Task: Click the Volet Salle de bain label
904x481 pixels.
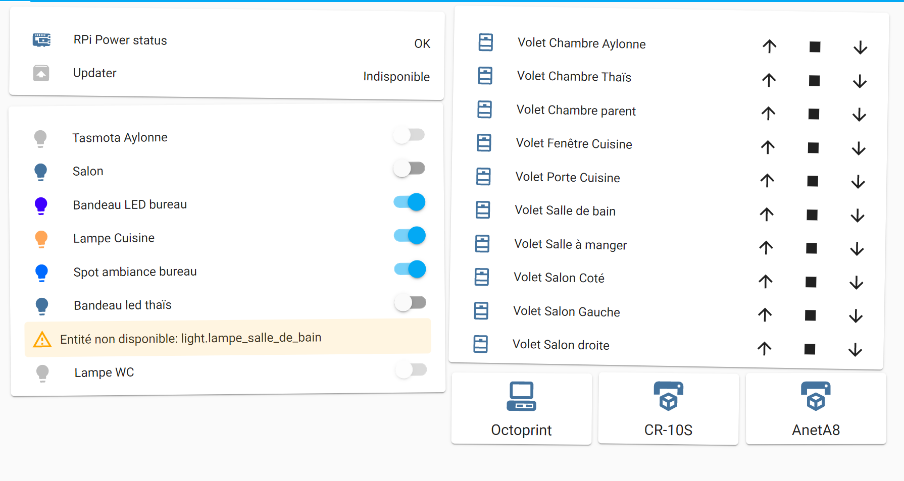Action: coord(565,211)
